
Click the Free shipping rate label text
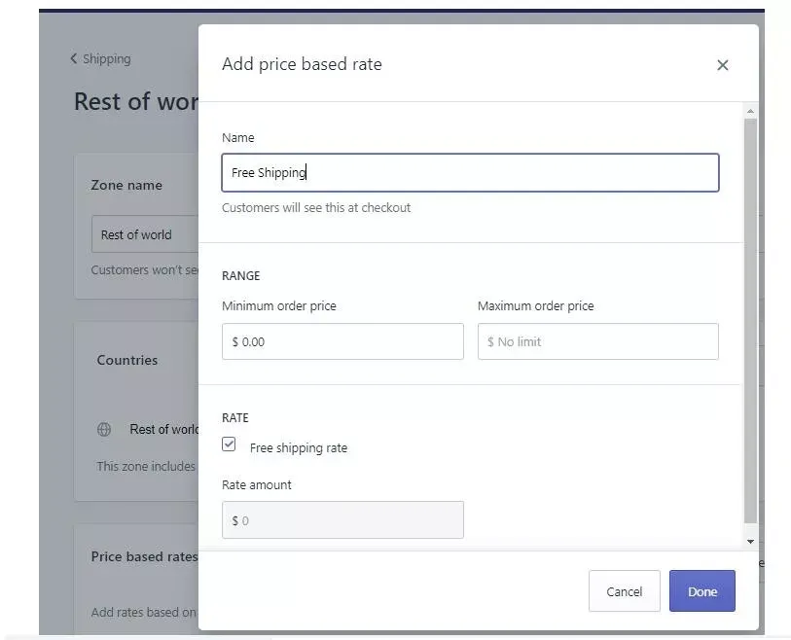point(298,448)
